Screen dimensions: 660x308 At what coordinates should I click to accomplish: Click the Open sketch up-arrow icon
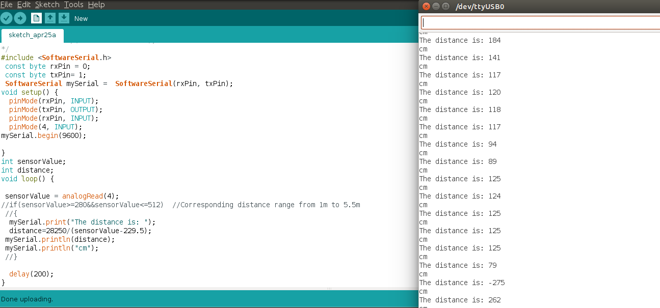(x=50, y=18)
